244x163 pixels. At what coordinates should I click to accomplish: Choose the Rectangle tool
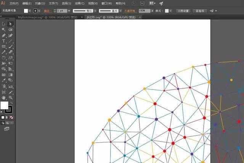(4, 46)
